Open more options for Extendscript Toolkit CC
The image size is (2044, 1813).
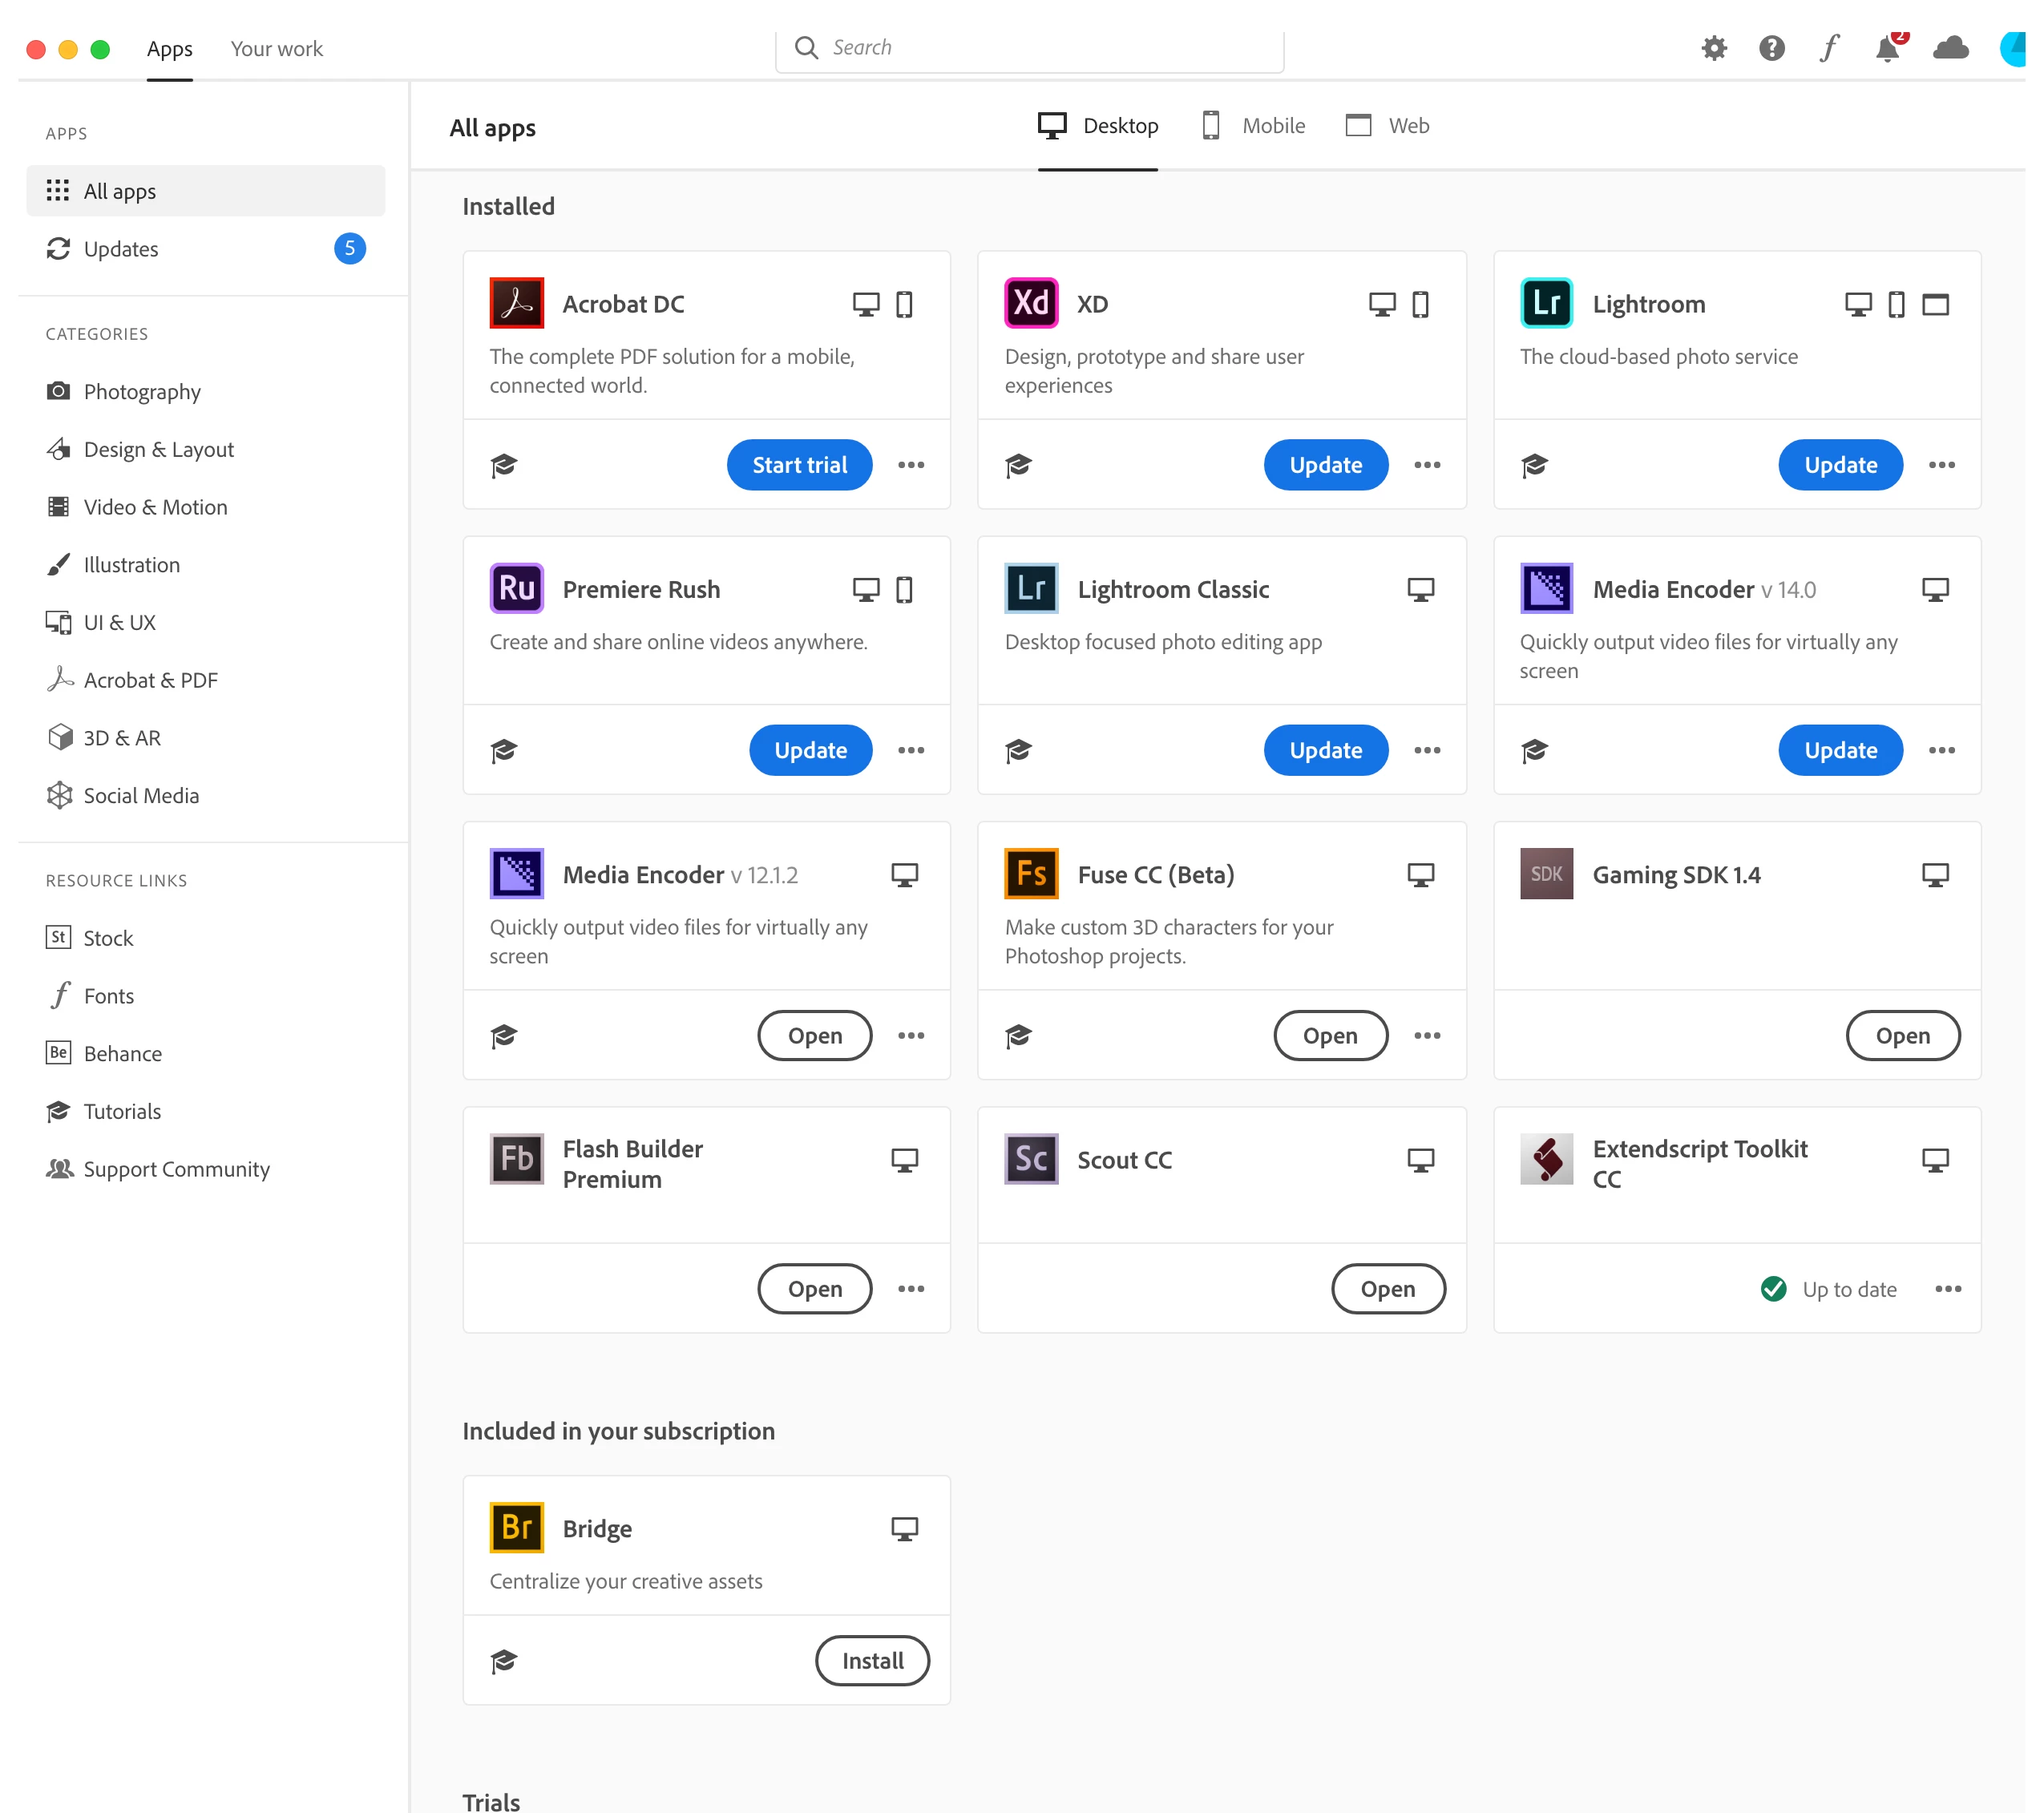(1948, 1289)
